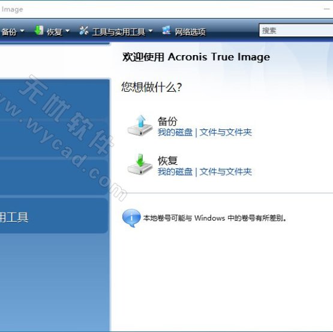
Task: Click 文件与文件夹 link under 恢复
Action: [x=226, y=171]
